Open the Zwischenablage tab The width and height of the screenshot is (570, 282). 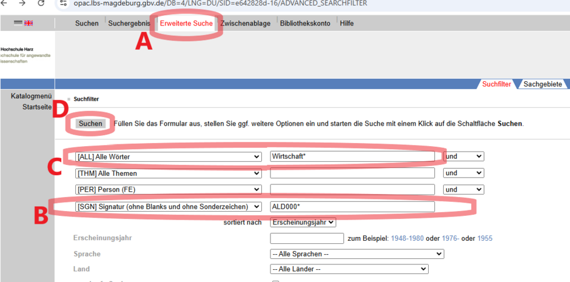coord(246,23)
